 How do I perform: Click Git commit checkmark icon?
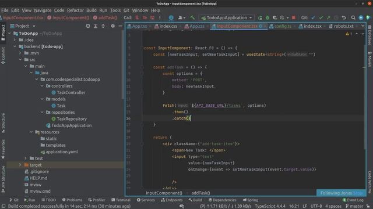click(321, 17)
